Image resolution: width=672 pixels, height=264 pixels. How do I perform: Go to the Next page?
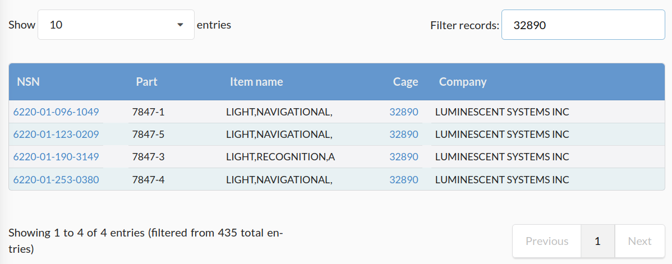click(639, 241)
